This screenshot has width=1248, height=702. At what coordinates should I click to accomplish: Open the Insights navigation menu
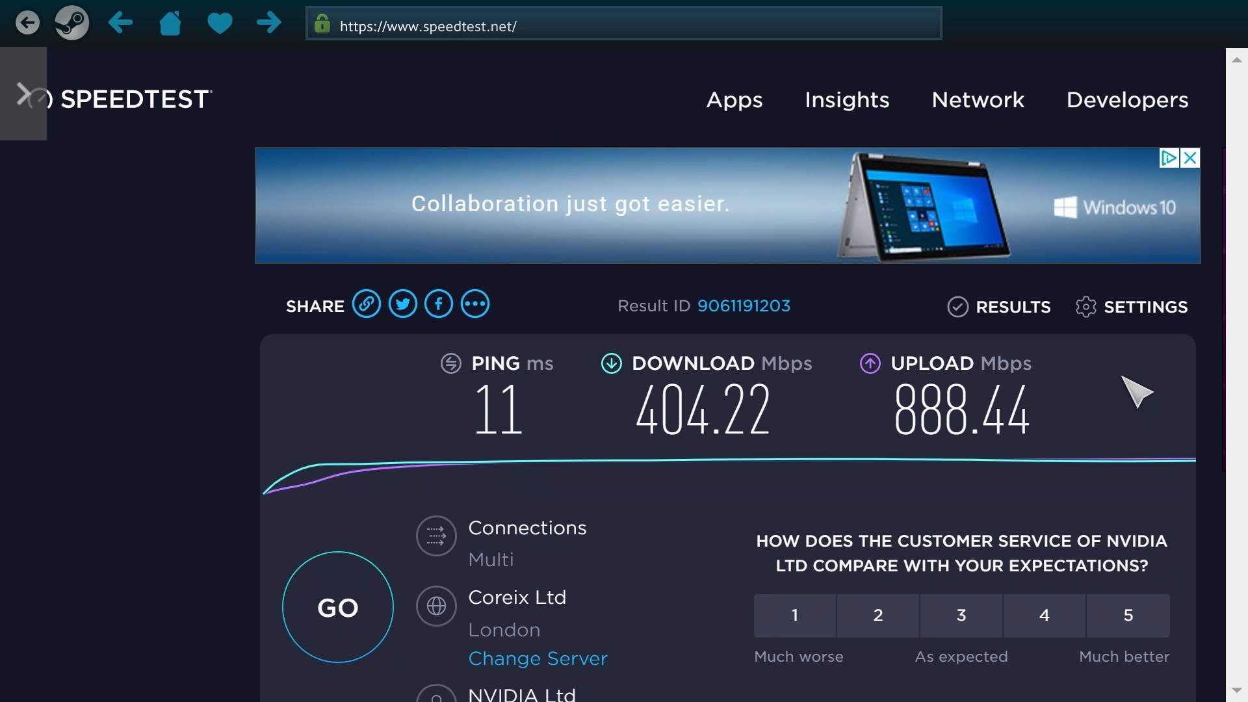pos(847,99)
